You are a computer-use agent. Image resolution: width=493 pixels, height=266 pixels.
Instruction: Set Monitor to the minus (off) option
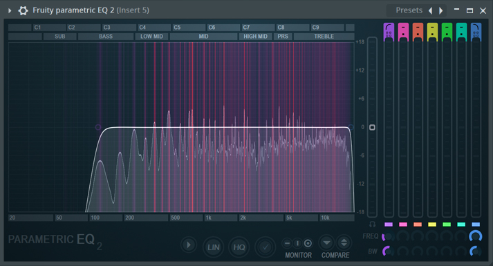click(287, 243)
